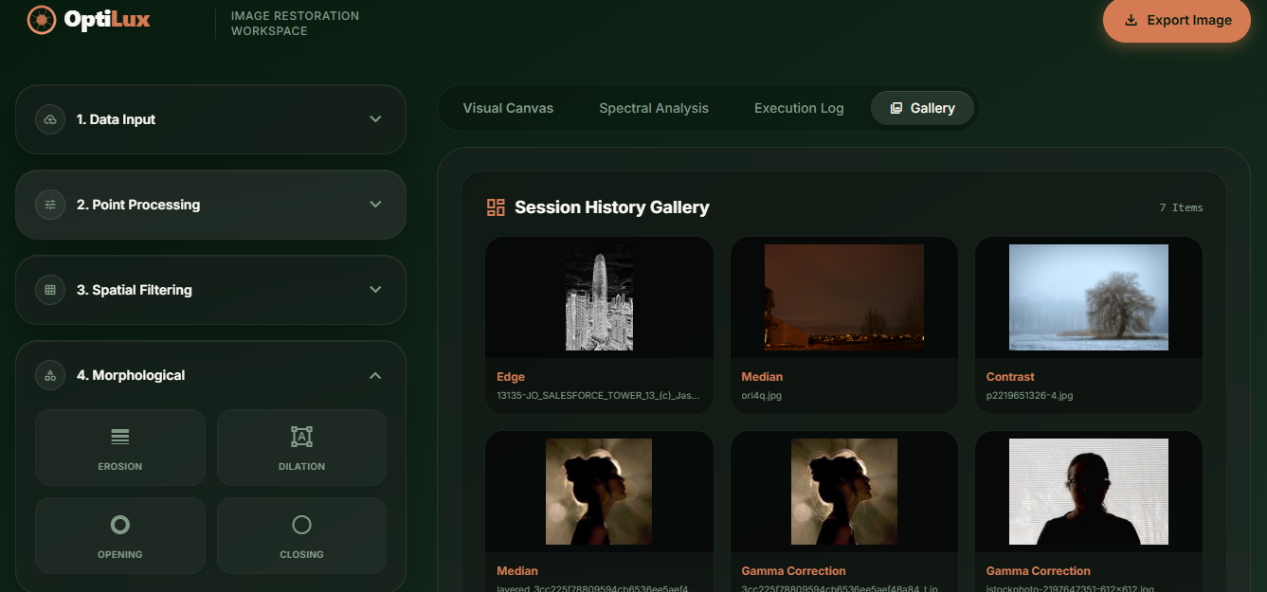Viewport: 1267px width, 592px height.
Task: Apply the Erosion operation
Action: [120, 447]
